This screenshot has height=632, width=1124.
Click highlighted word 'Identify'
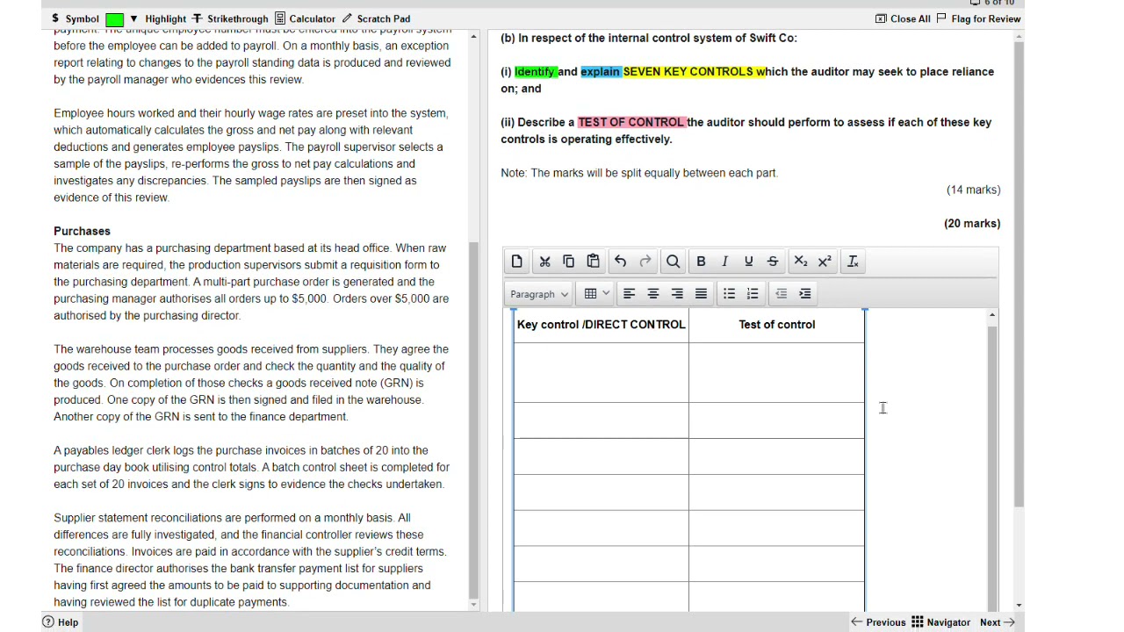pyautogui.click(x=535, y=72)
